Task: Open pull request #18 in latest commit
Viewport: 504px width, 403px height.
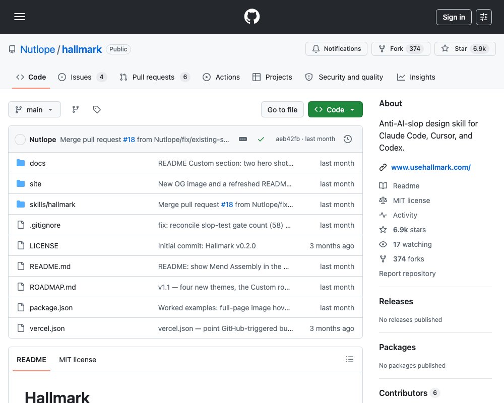Action: click(129, 140)
